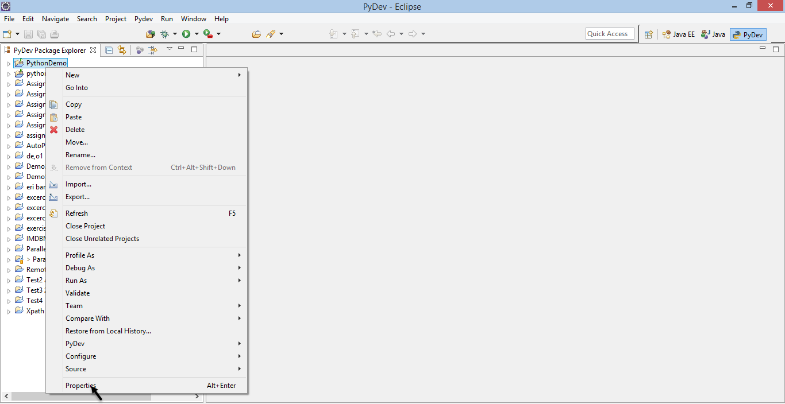
Task: Toggle Link with Editor in Package Explorer
Action: [x=122, y=50]
